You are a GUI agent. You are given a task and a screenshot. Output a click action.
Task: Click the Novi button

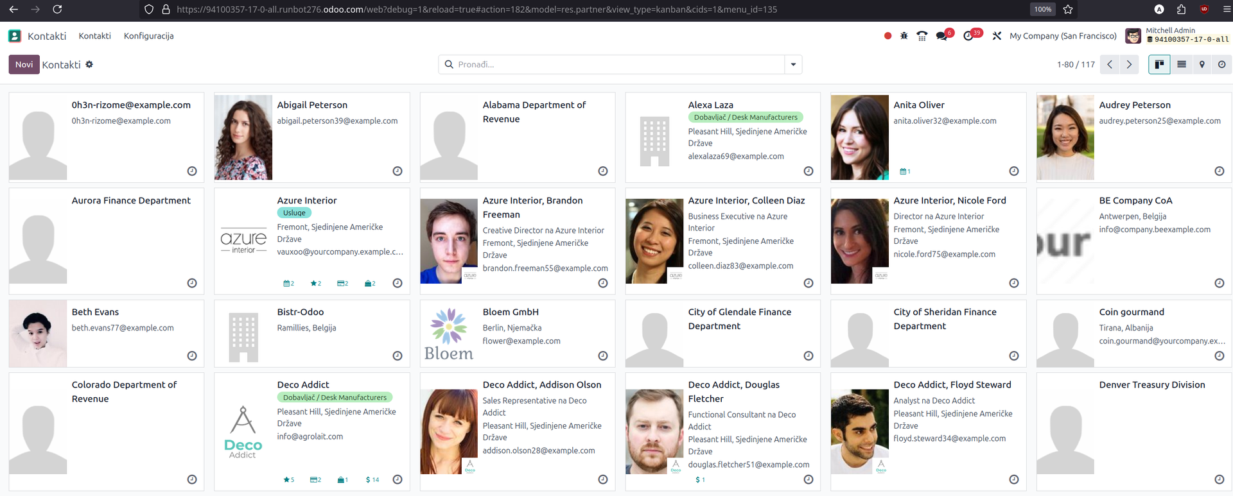point(24,64)
